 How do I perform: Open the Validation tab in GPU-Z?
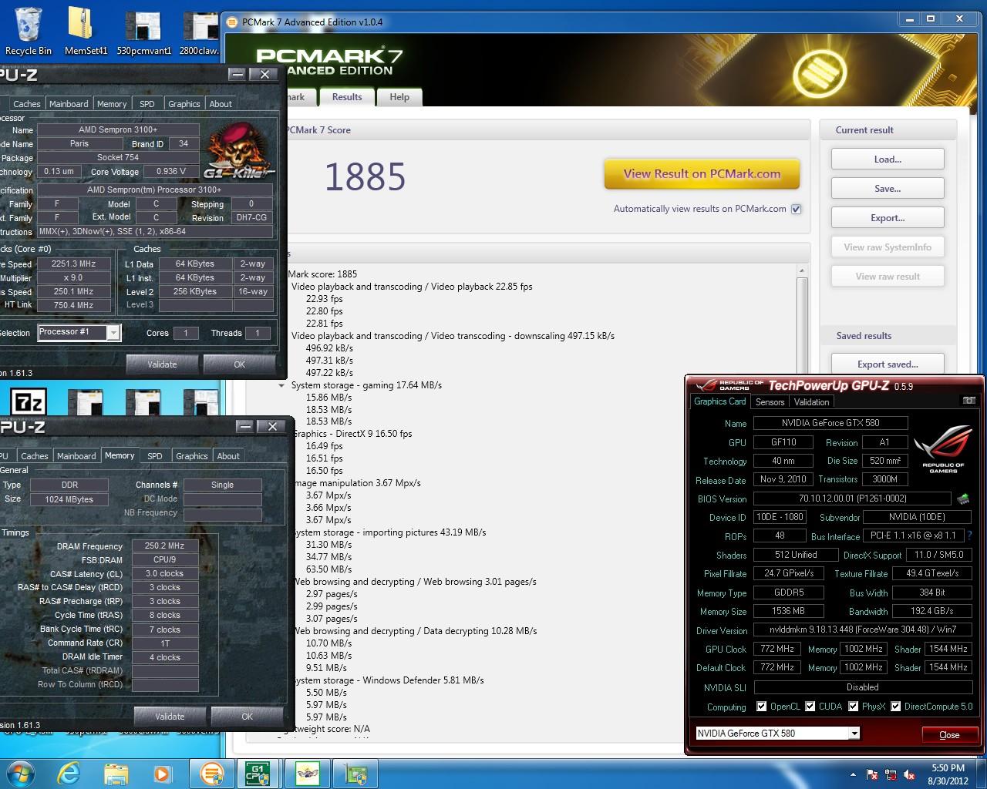pos(811,402)
